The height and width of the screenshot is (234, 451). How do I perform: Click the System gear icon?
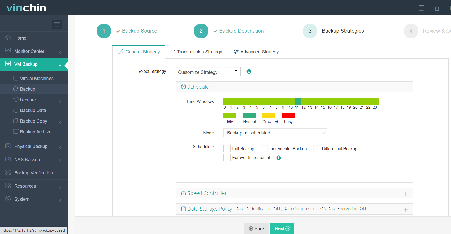pos(8,199)
